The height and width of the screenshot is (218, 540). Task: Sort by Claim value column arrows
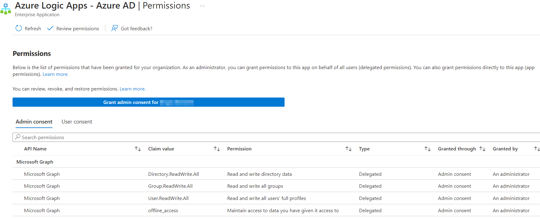217,149
